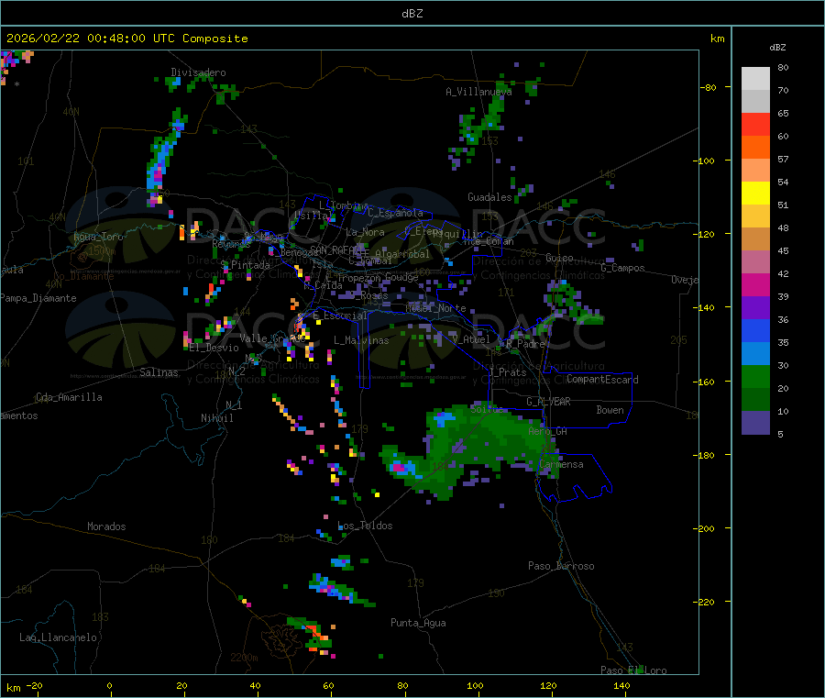Select the Nihuil place label
Screen dimensions: 825x698
point(217,418)
